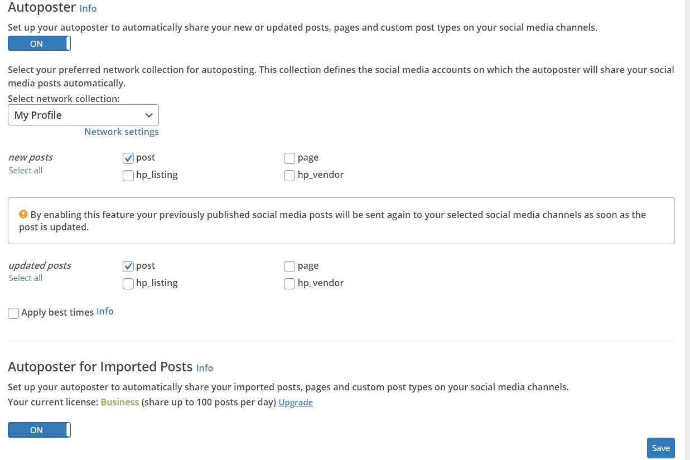
Task: Save the autoposter settings
Action: [x=661, y=448]
